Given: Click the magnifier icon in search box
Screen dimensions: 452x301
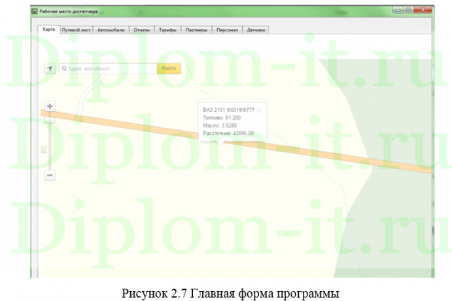Looking at the screenshot, I should click(64, 68).
